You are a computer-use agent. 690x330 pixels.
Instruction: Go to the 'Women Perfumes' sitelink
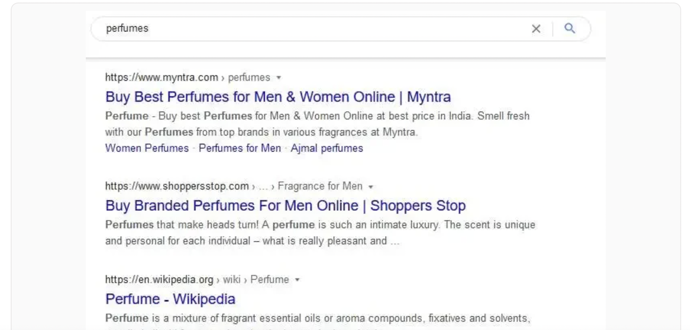pyautogui.click(x=147, y=148)
